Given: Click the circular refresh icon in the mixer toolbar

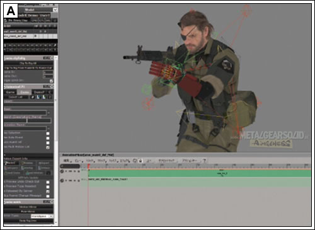Looking at the screenshot, I should point(135,161).
